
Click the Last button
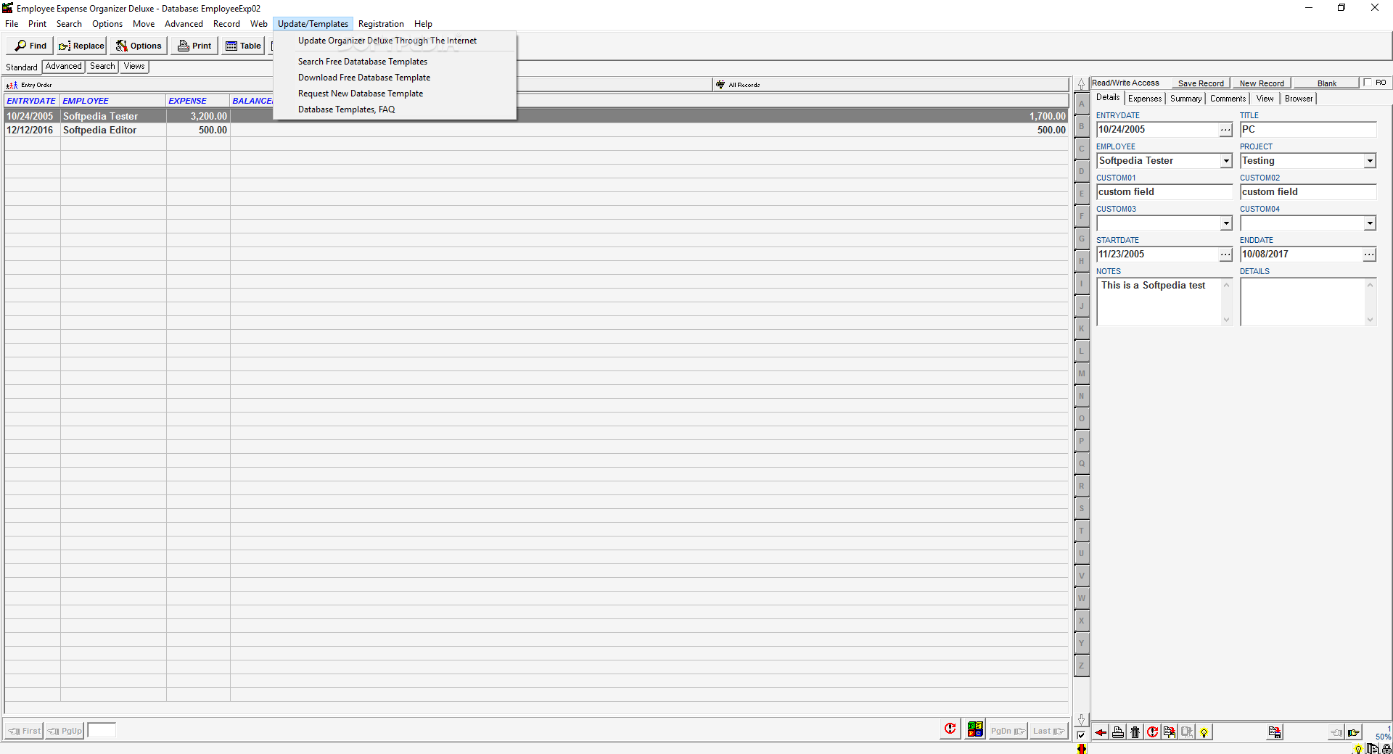click(x=1048, y=731)
